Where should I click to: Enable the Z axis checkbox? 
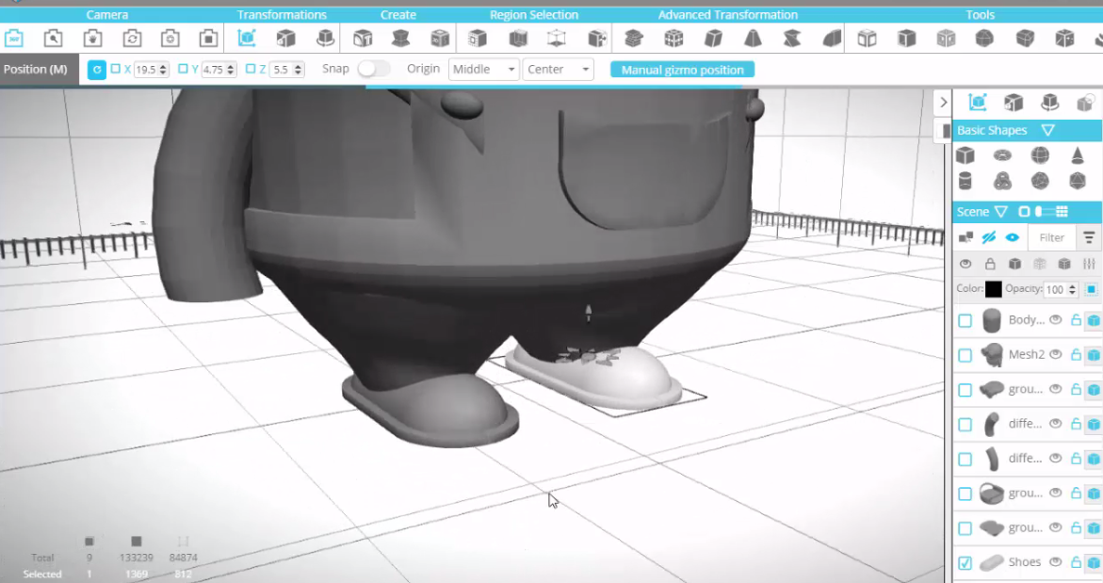pos(251,69)
